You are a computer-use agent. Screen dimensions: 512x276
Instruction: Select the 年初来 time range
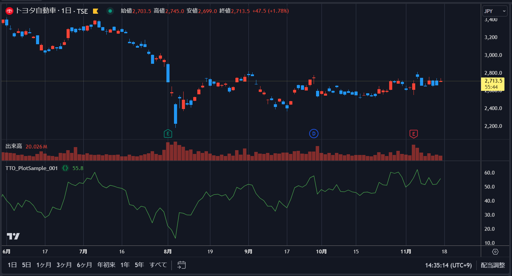106,265
